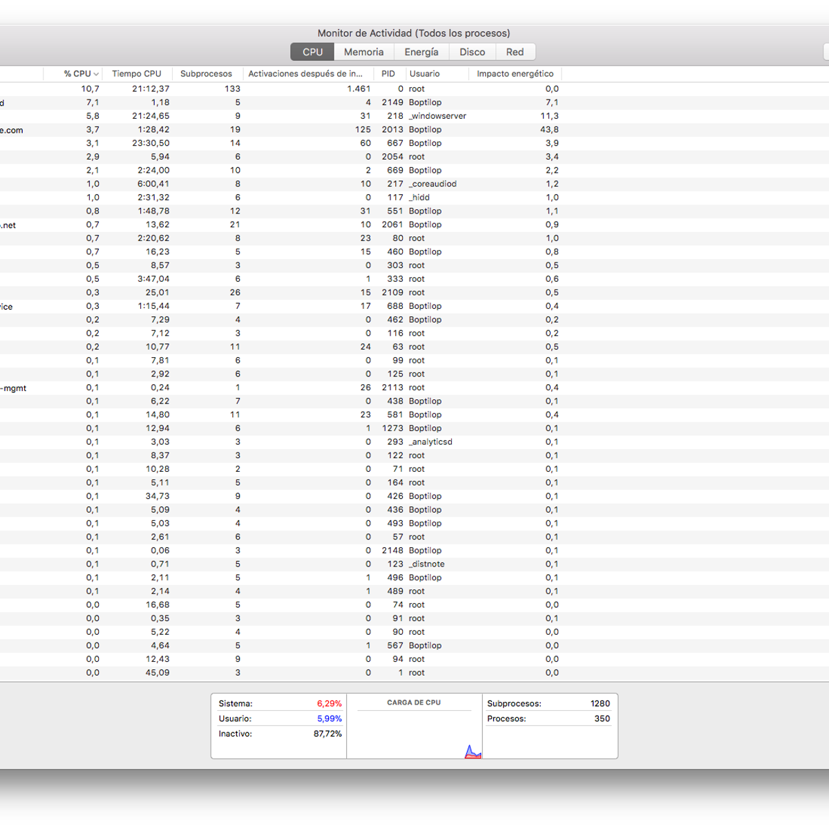The height and width of the screenshot is (829, 829).
Task: Select the Disco tab
Action: point(473,52)
